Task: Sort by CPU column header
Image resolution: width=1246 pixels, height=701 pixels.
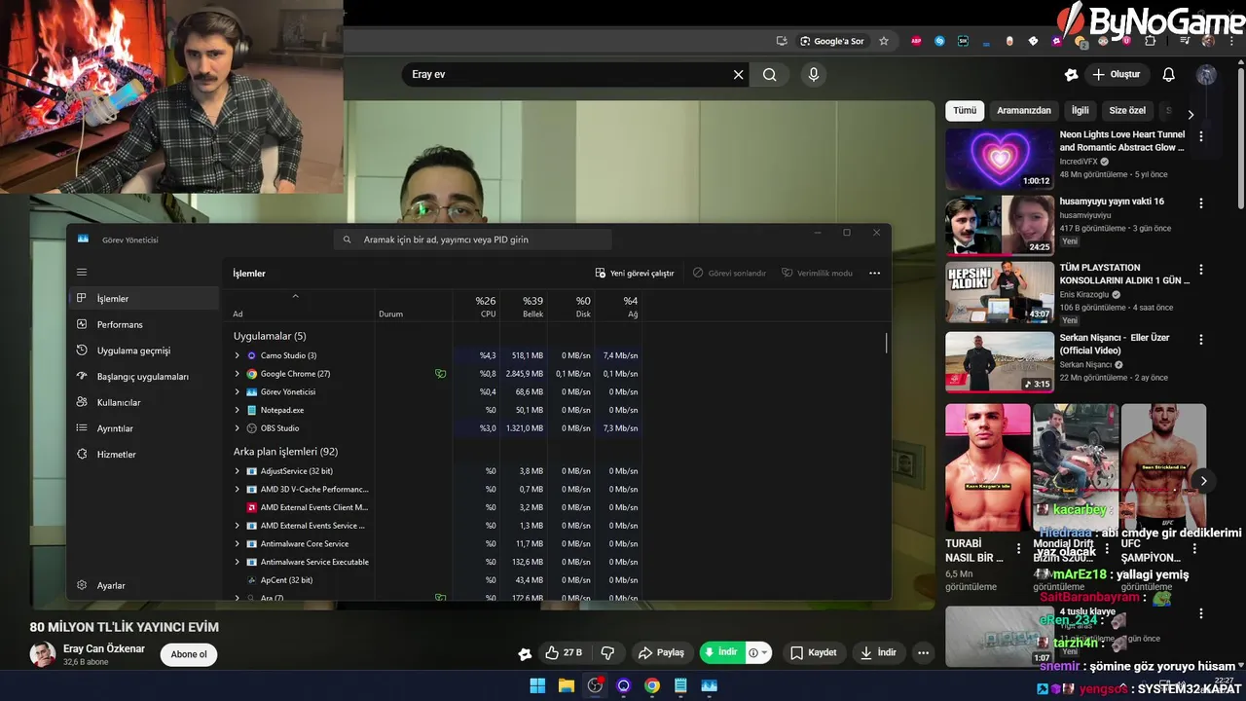Action: pyautogui.click(x=475, y=307)
